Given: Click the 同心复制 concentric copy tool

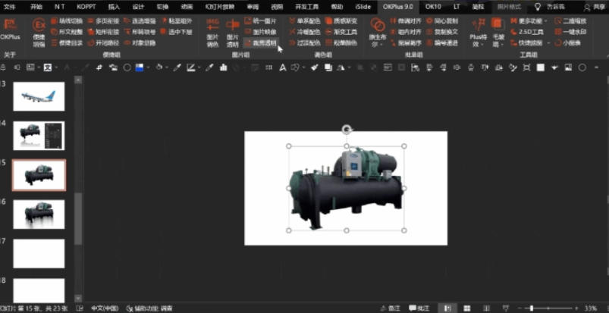Looking at the screenshot, I should pos(441,21).
